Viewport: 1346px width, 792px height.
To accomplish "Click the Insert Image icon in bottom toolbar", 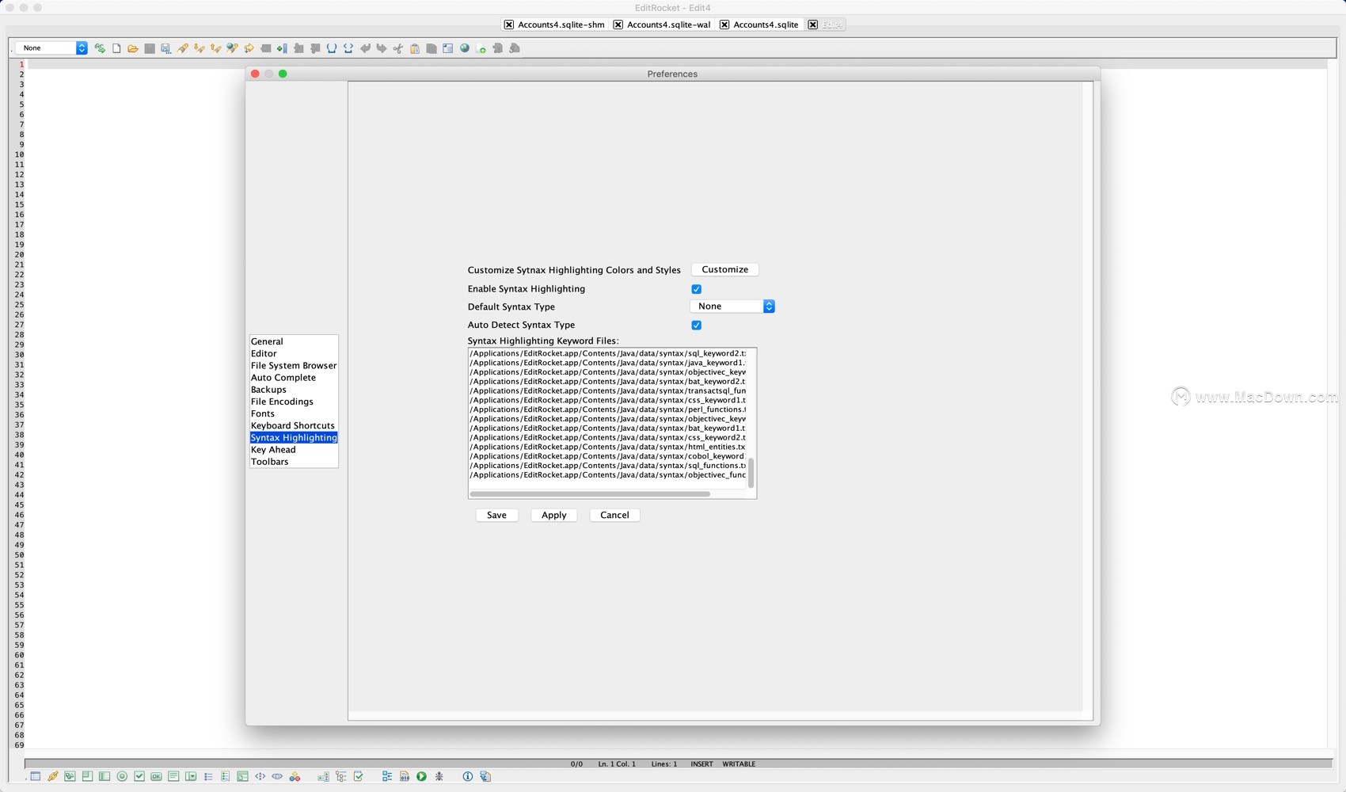I will [70, 777].
